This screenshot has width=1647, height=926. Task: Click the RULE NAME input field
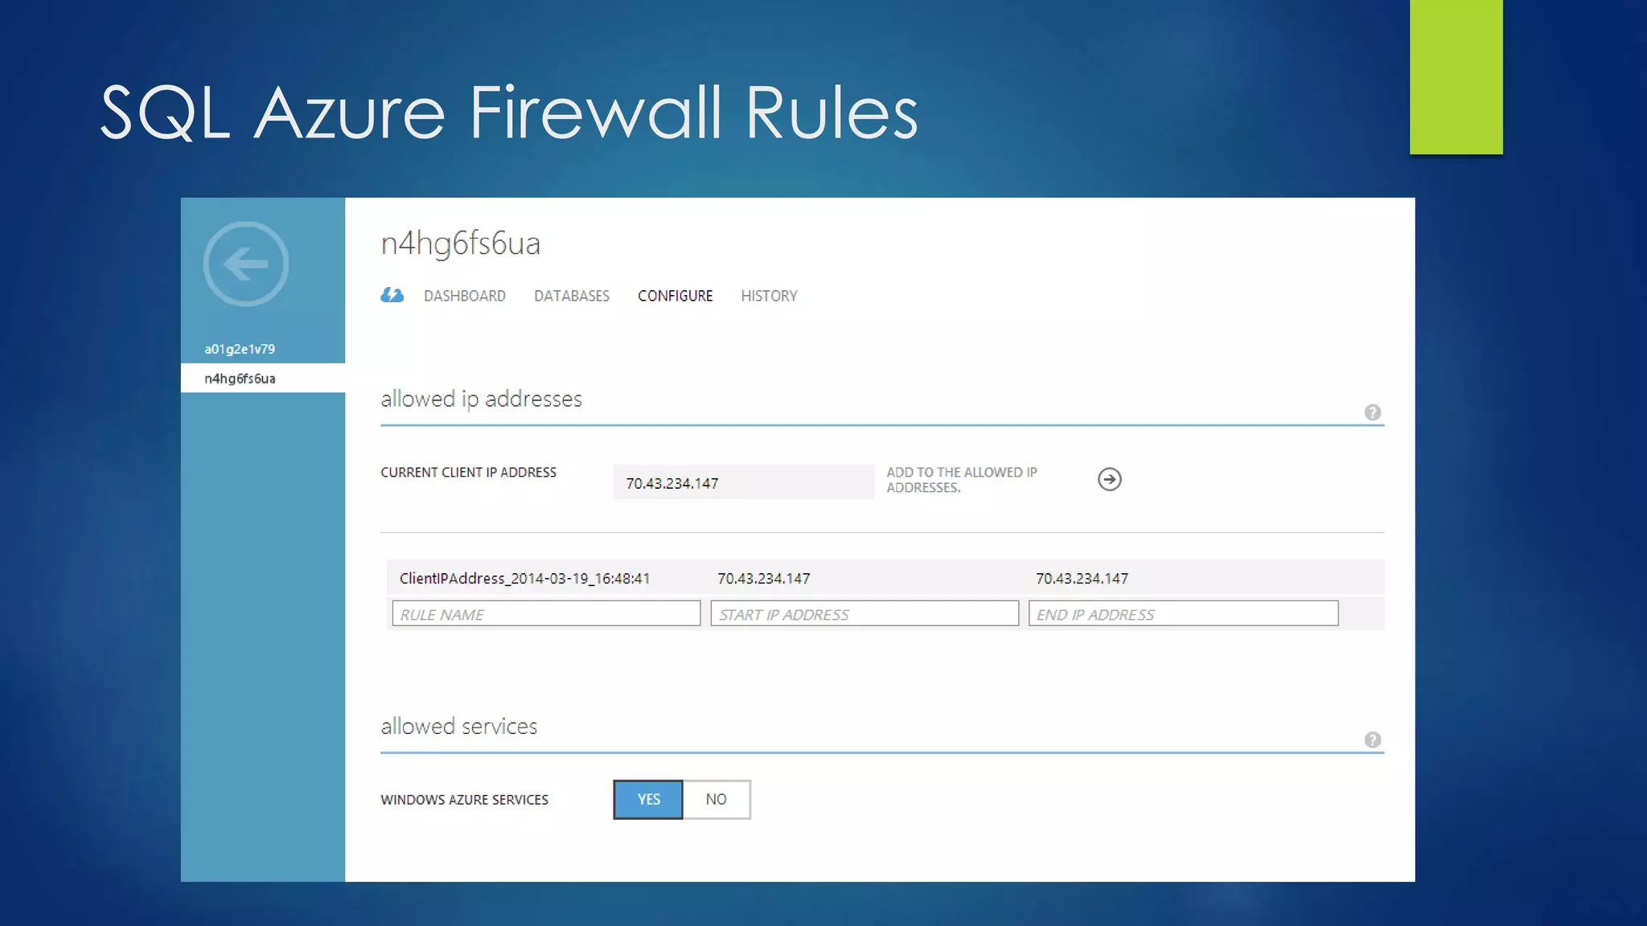[545, 614]
